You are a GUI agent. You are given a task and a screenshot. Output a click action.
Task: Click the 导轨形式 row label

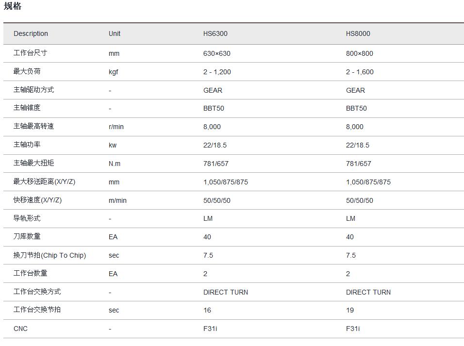point(27,218)
